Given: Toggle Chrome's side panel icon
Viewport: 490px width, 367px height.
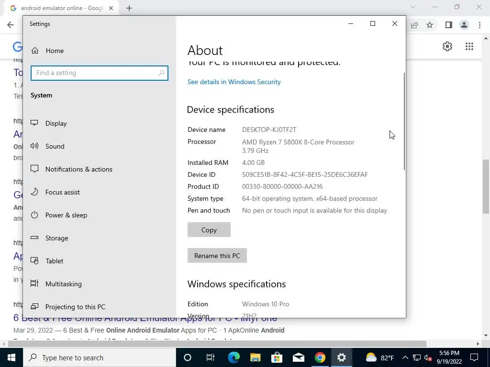Looking at the screenshot, I should click(449, 25).
